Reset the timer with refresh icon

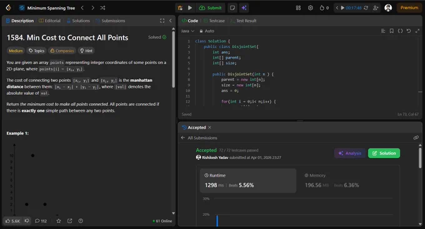[366, 8]
